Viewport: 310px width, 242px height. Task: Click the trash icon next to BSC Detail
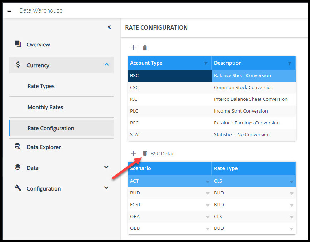[145, 153]
